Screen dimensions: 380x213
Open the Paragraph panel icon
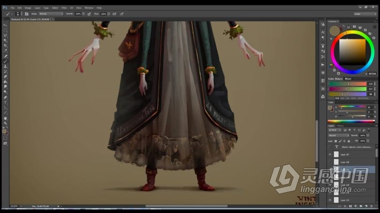click(323, 37)
